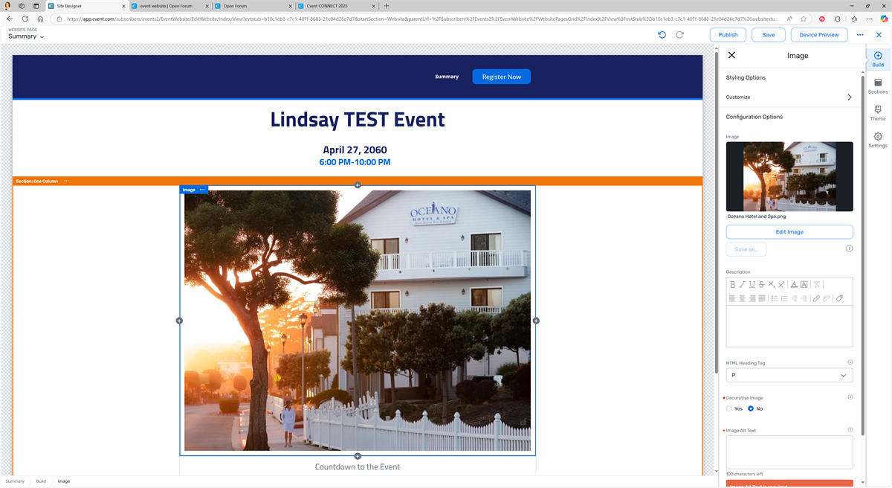Select the image thumbnail in panel
892x488 pixels.
pos(789,177)
